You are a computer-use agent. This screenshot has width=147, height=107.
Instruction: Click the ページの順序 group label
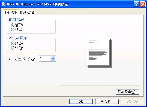pos(18,38)
